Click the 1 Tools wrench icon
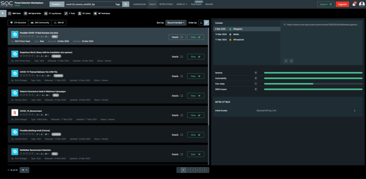 tap(66, 13)
